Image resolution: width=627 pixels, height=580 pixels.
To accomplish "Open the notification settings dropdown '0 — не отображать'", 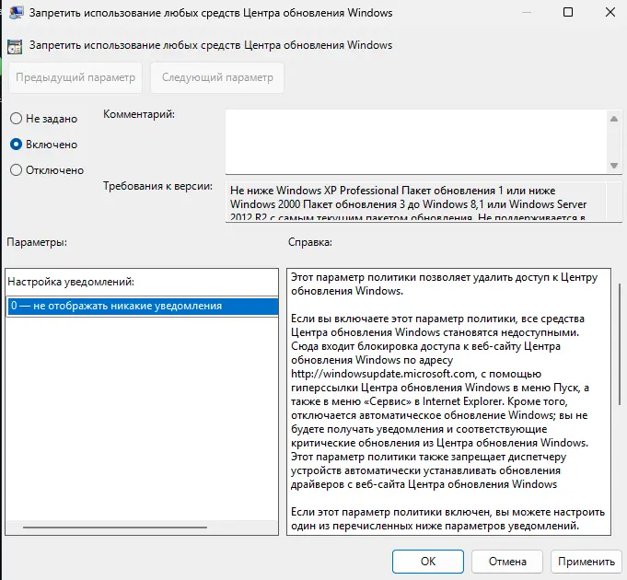I will point(143,307).
